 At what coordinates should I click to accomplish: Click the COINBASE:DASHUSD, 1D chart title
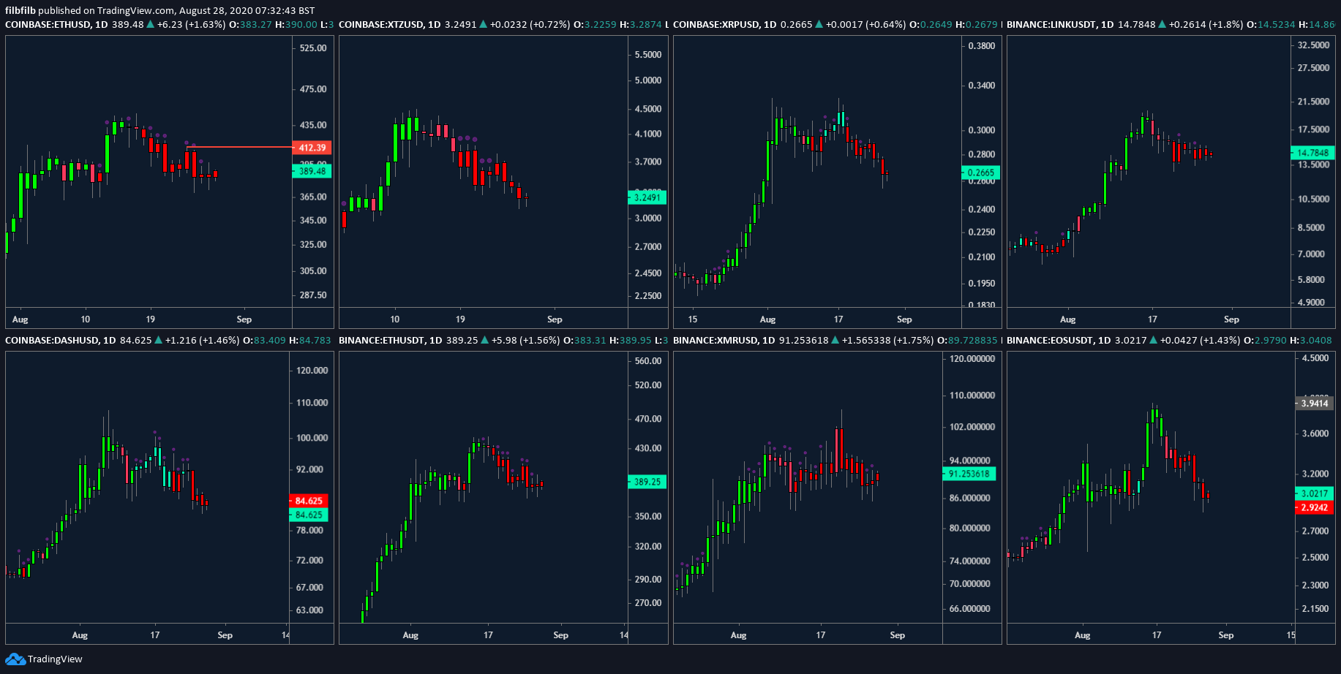61,340
